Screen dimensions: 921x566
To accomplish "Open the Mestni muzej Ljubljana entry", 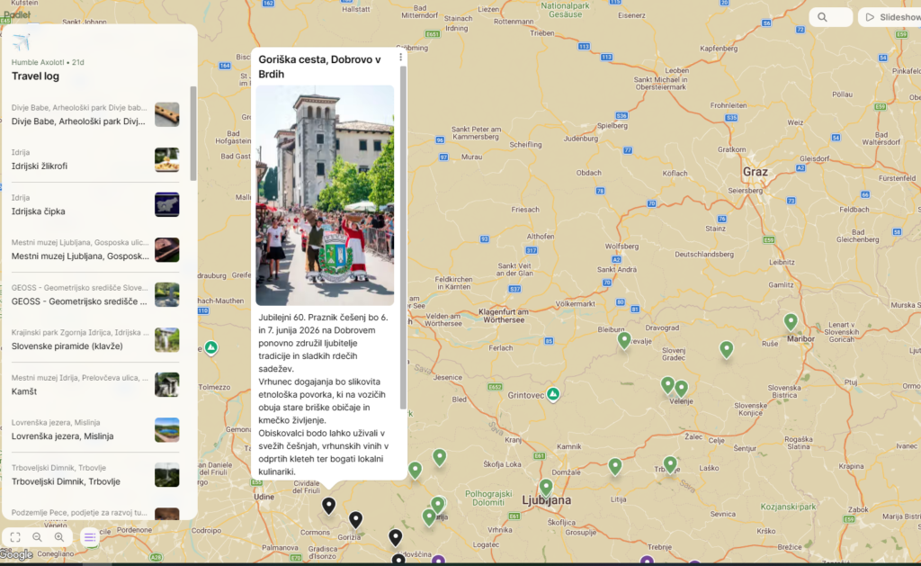I will point(95,250).
